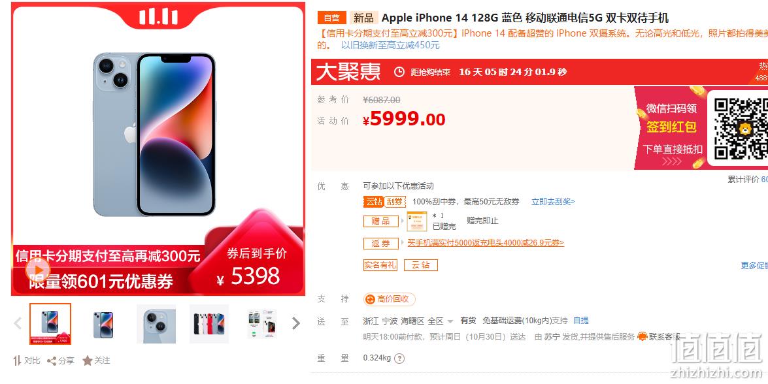Expand the delivery region dropdown arrow
This screenshot has height=384, width=768.
coord(450,322)
